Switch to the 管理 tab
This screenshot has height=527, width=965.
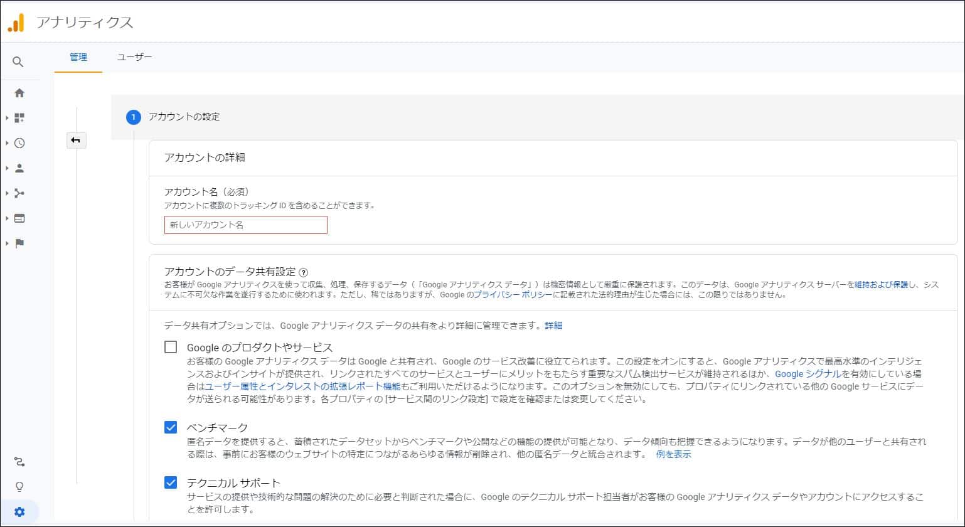78,57
